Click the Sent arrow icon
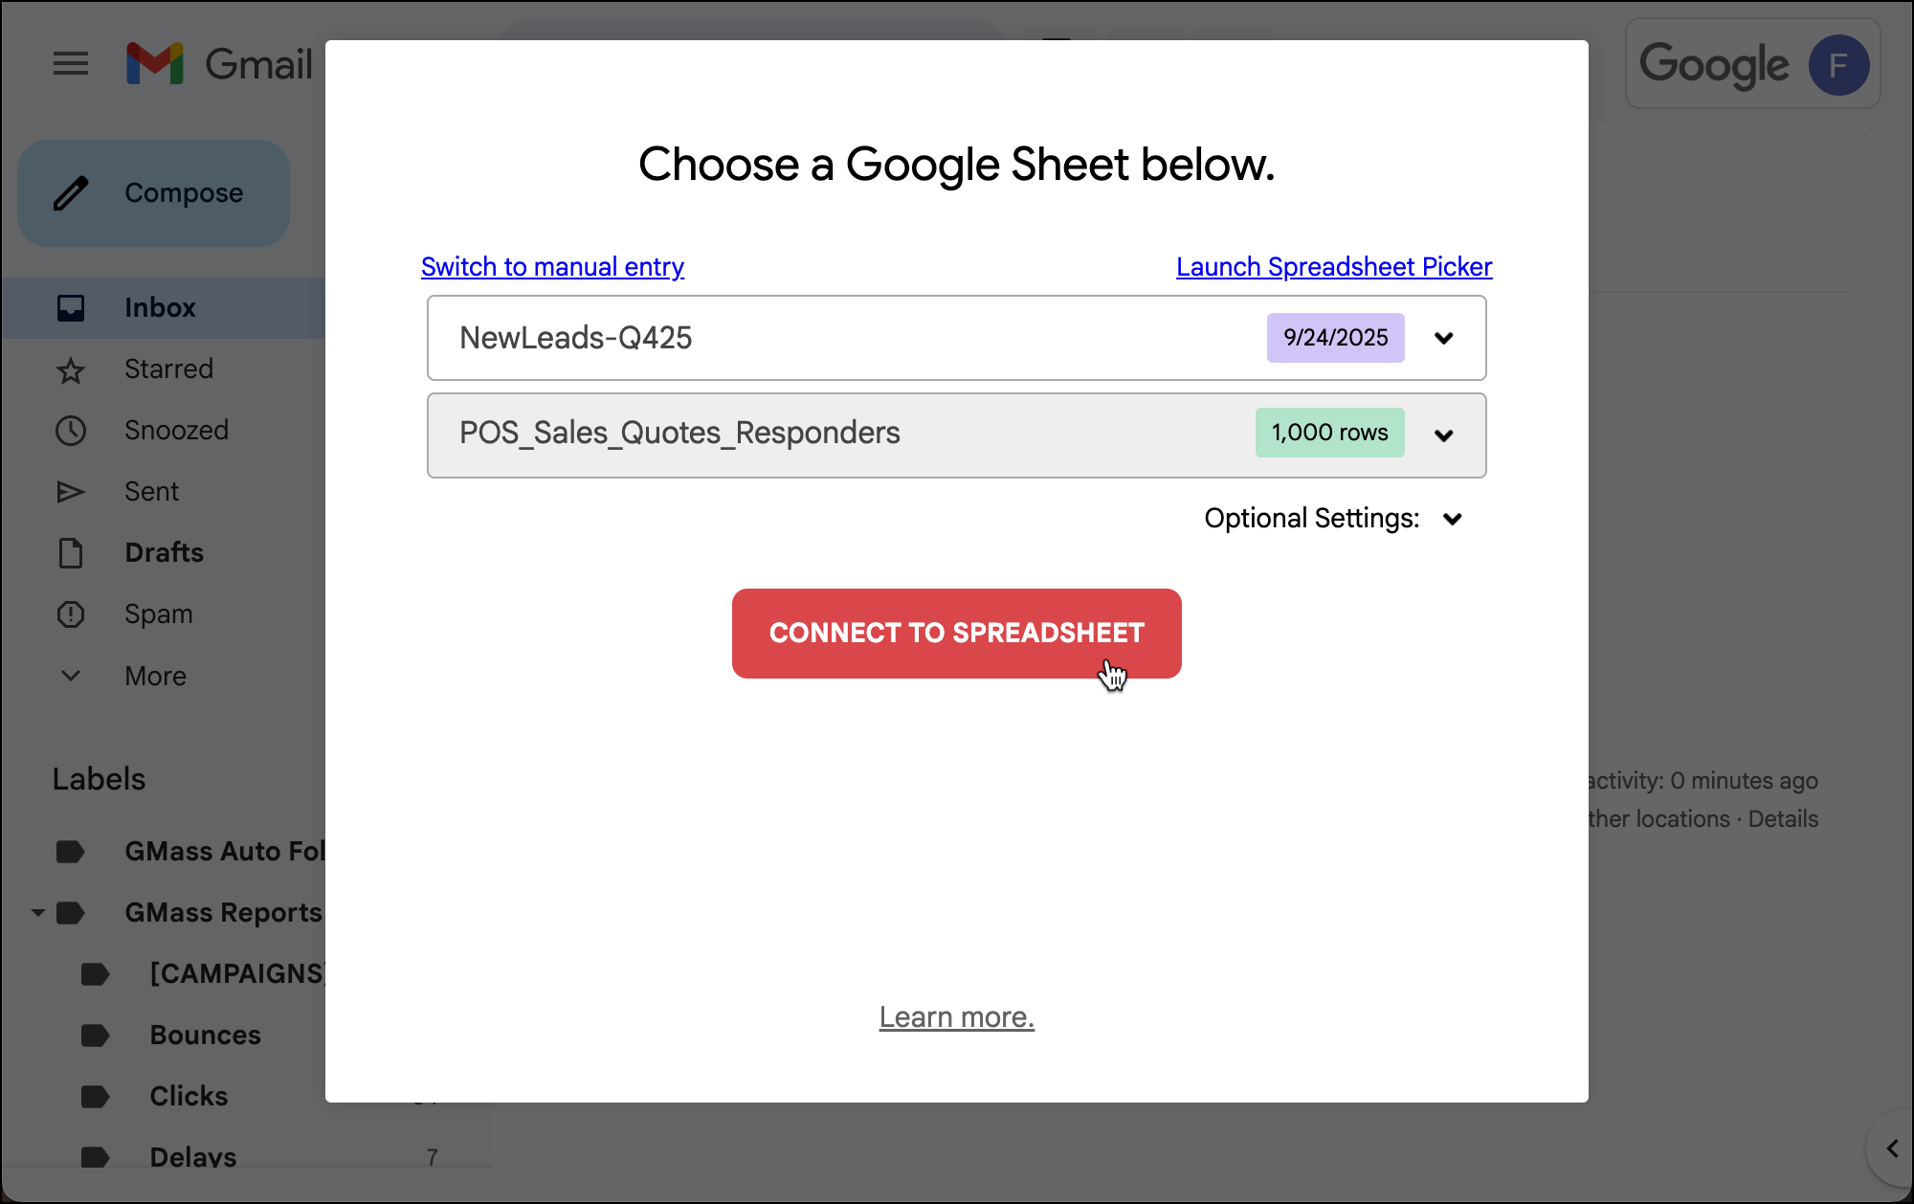The width and height of the screenshot is (1914, 1204). [x=71, y=492]
